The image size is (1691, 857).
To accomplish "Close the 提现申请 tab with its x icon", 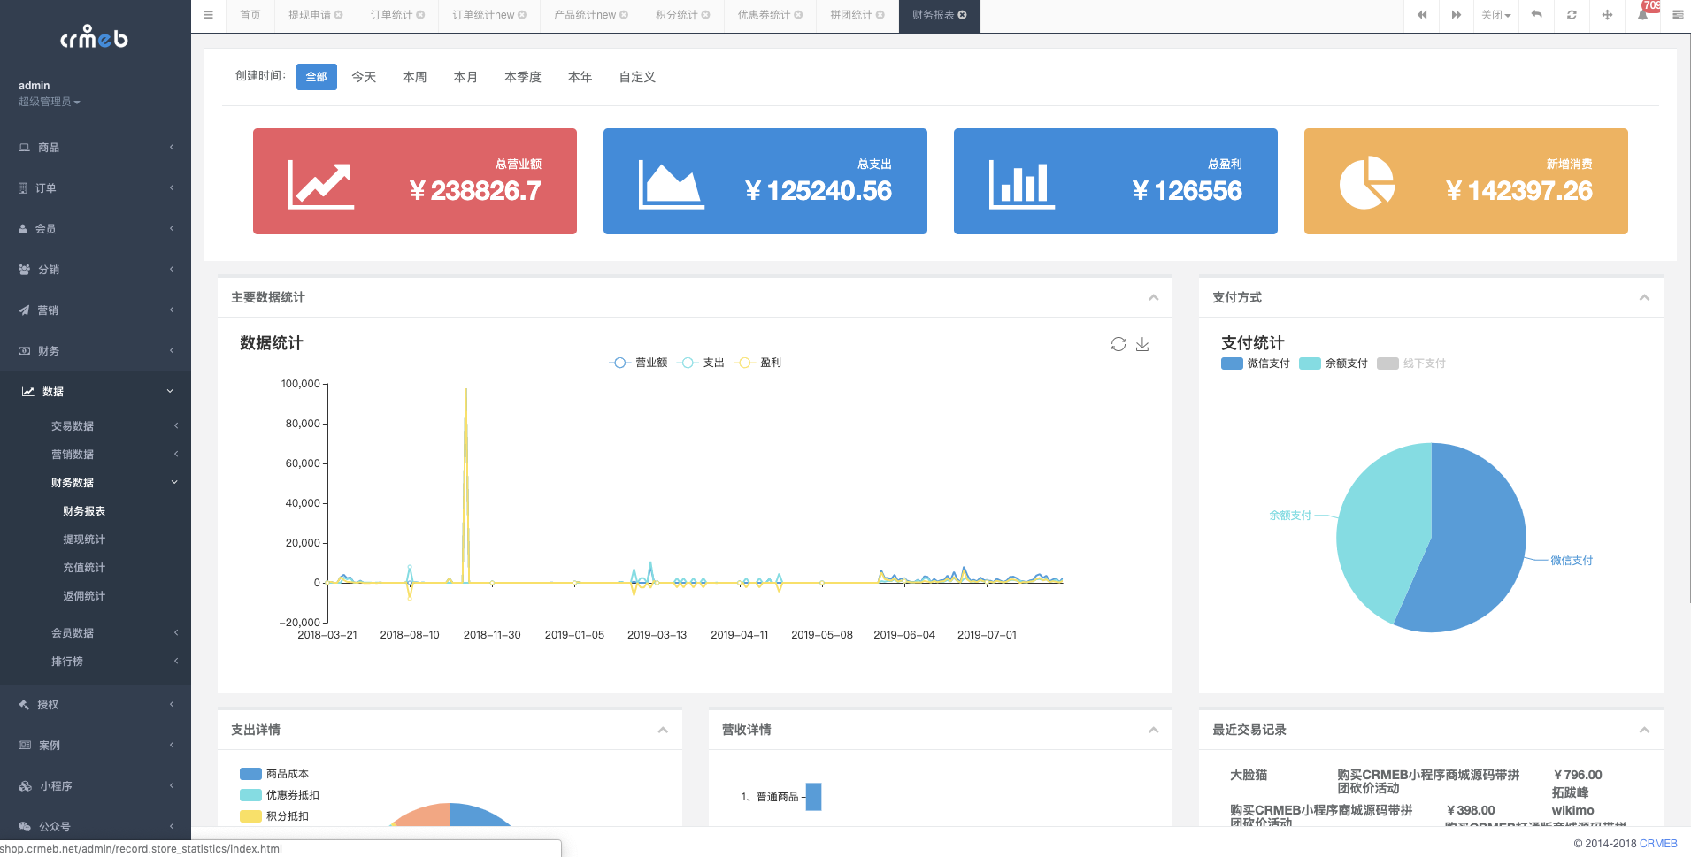I will click(x=339, y=15).
